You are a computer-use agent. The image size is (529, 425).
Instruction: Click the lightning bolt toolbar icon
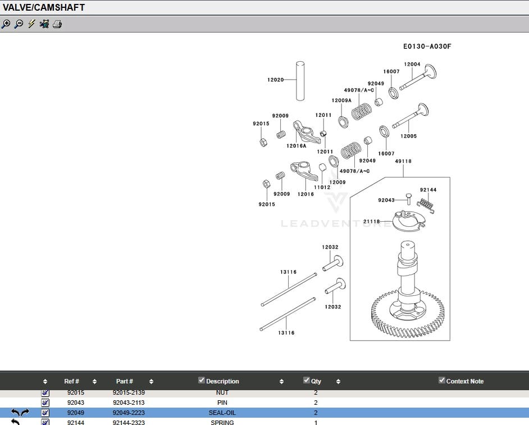31,24
